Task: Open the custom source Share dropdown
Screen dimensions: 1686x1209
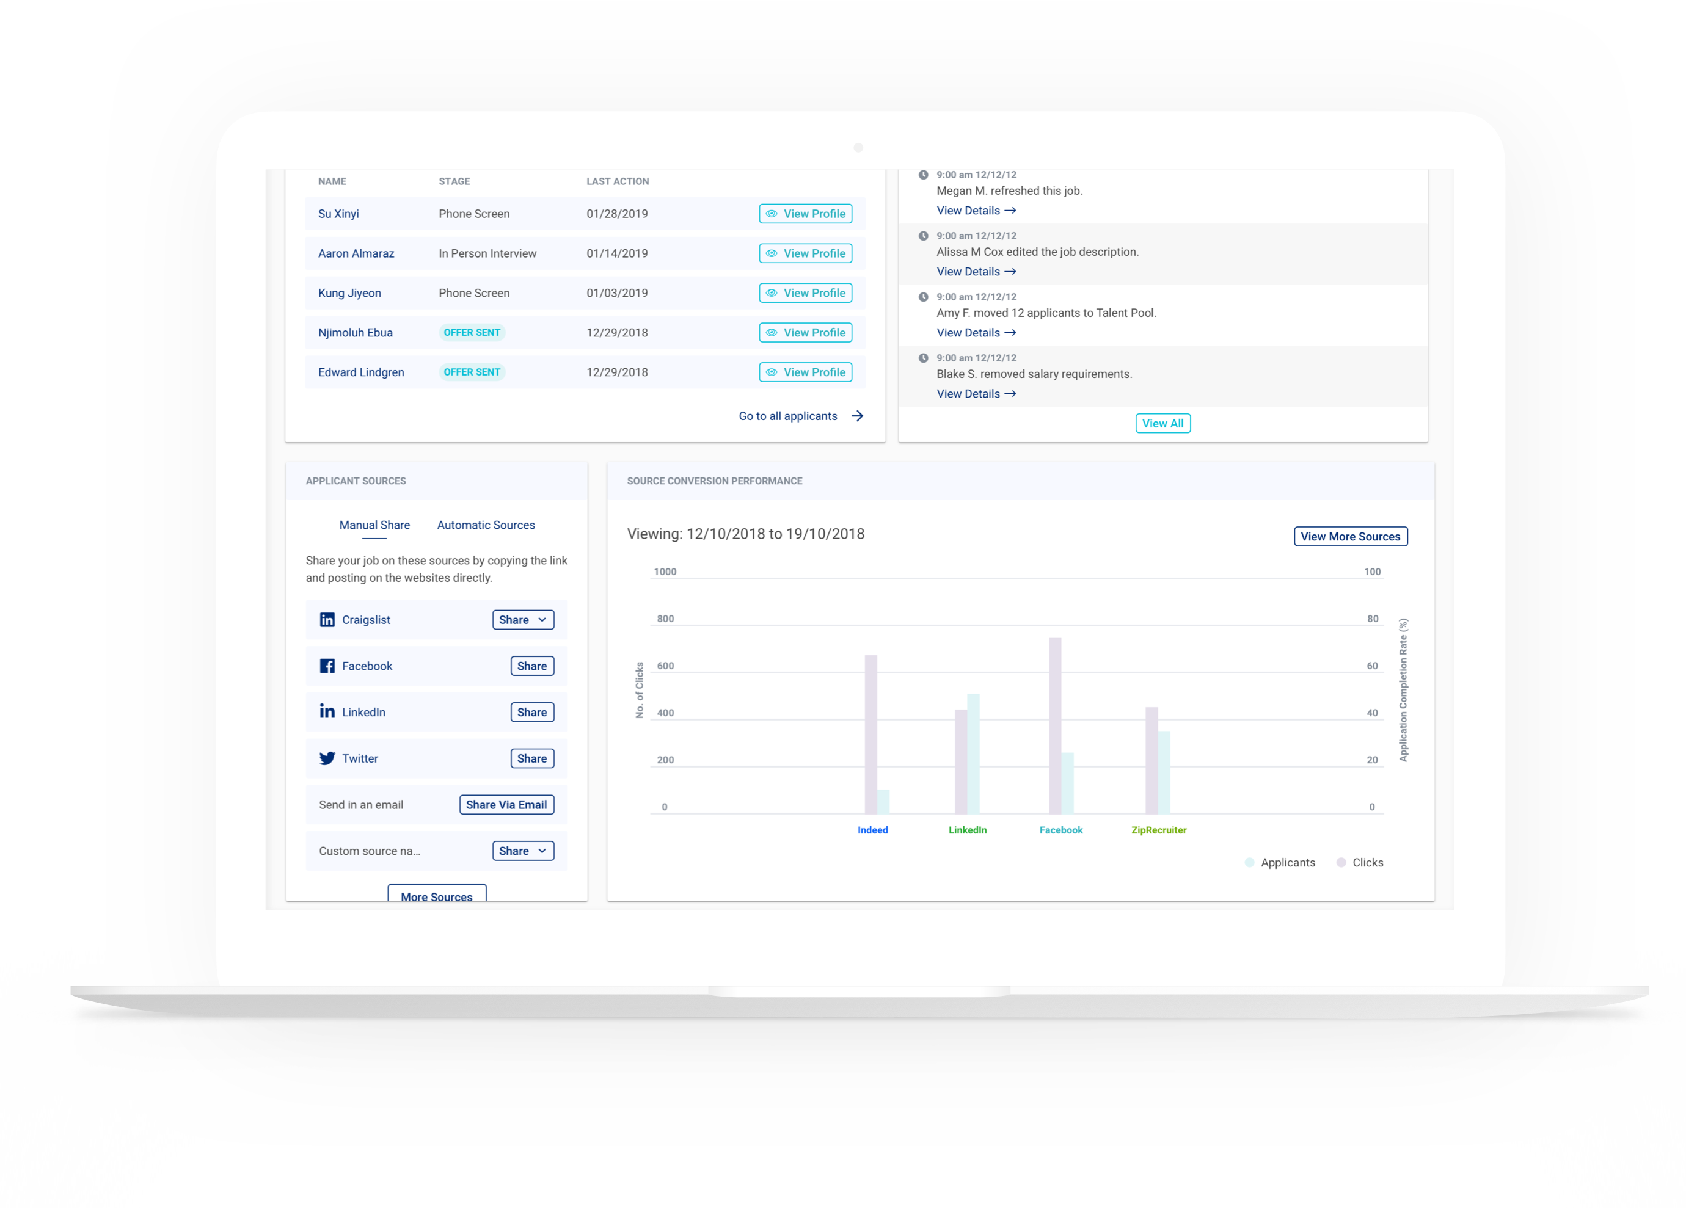Action: coord(542,851)
